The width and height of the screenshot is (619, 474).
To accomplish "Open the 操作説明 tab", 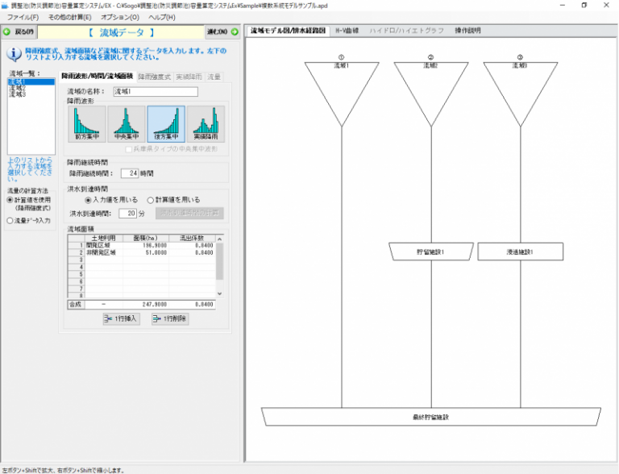I will pyautogui.click(x=467, y=31).
